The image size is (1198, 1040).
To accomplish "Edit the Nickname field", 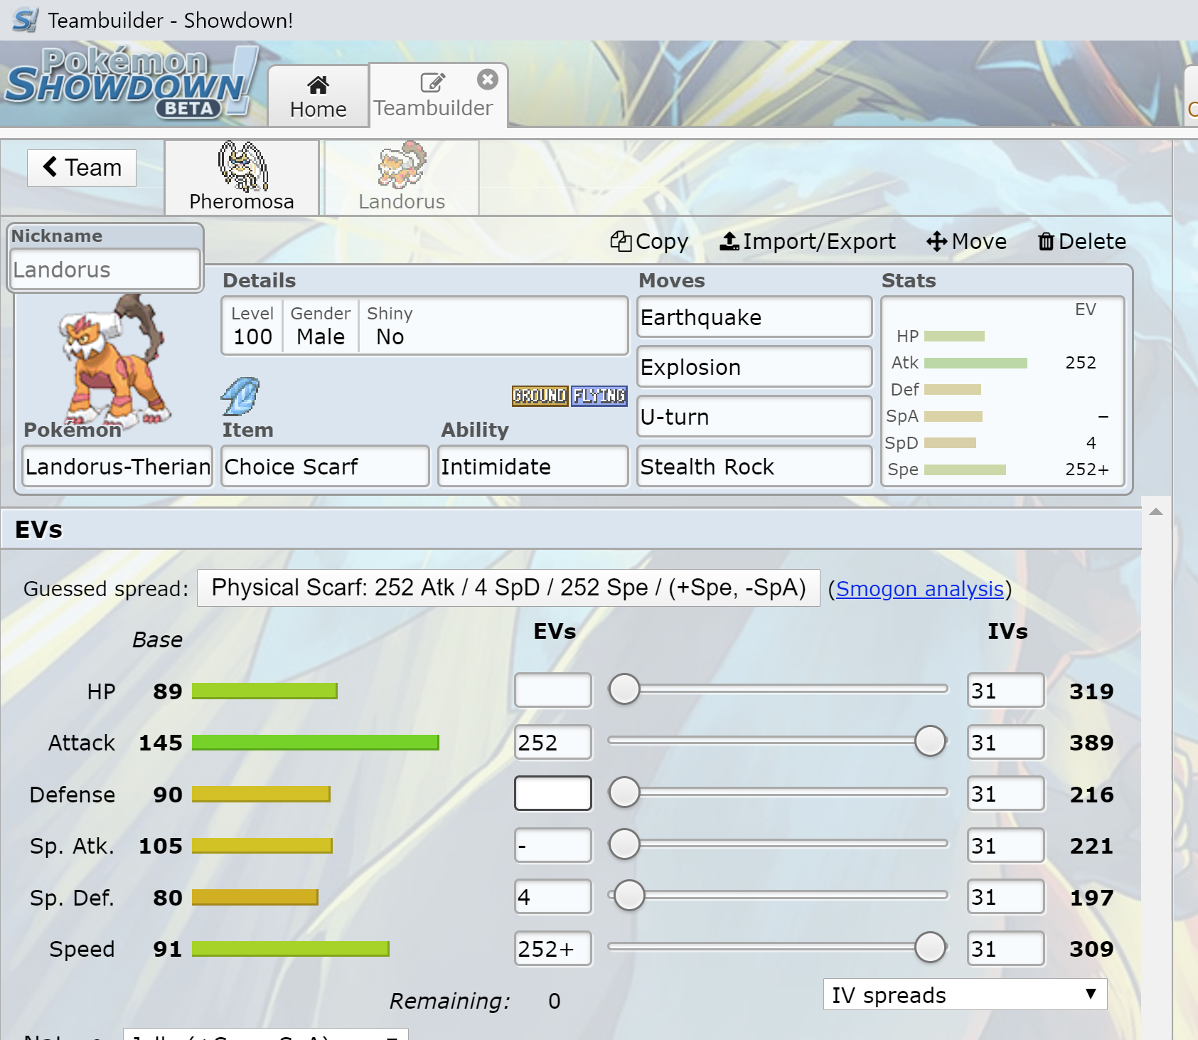I will tap(105, 270).
